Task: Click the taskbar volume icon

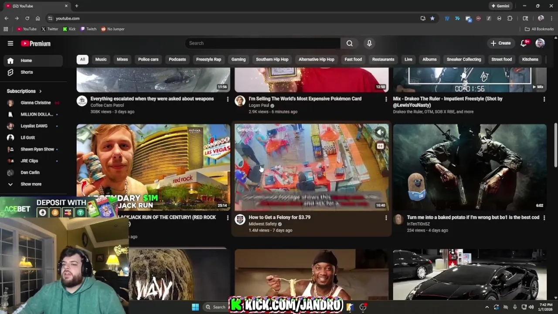Action: pos(531,307)
